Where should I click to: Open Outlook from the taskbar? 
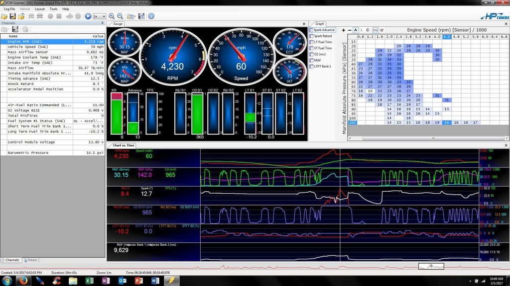(122, 281)
